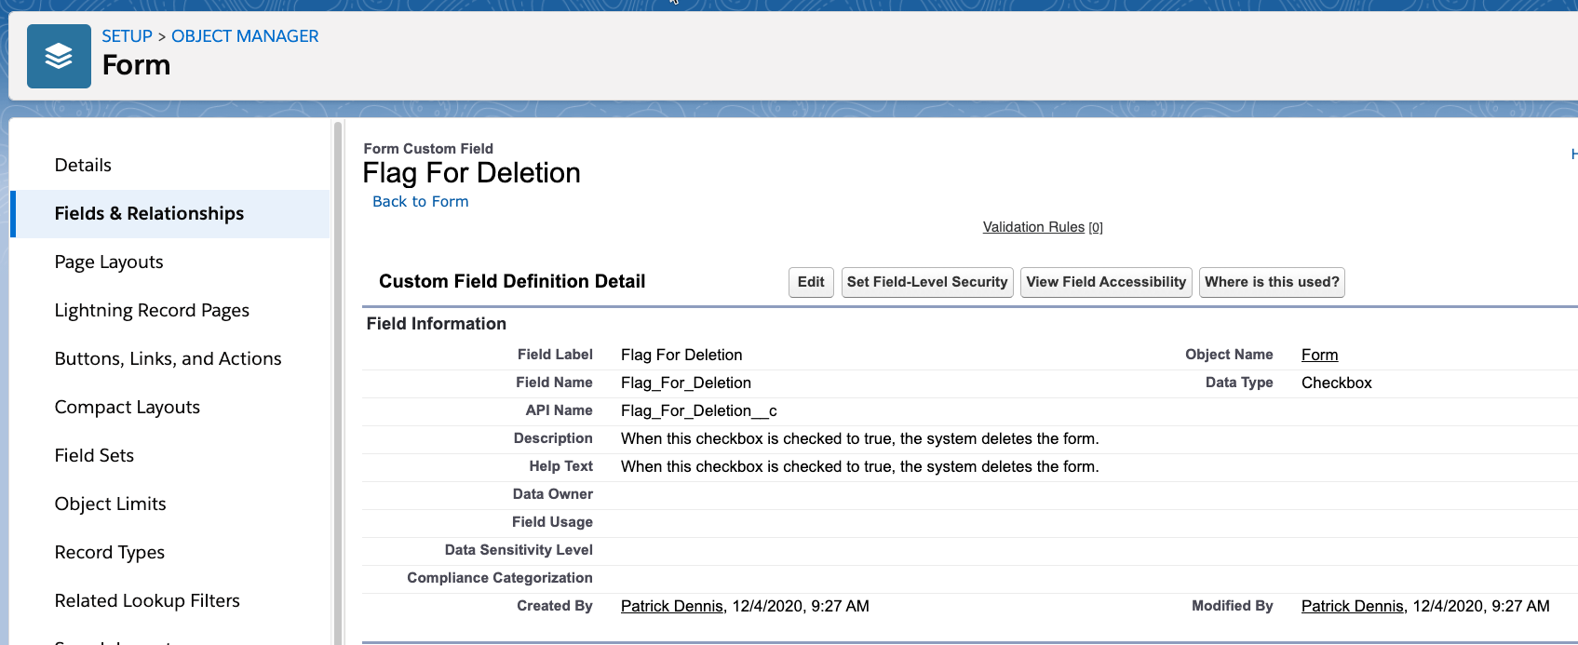Open Page Layouts section
The height and width of the screenshot is (645, 1578).
click(x=109, y=262)
